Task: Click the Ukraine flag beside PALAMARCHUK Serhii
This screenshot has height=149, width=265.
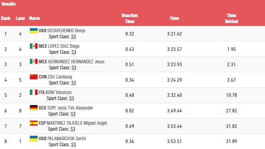Action: (34, 139)
